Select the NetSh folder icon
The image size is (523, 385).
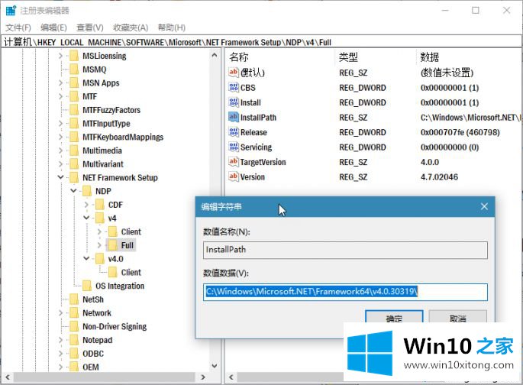[x=74, y=299]
